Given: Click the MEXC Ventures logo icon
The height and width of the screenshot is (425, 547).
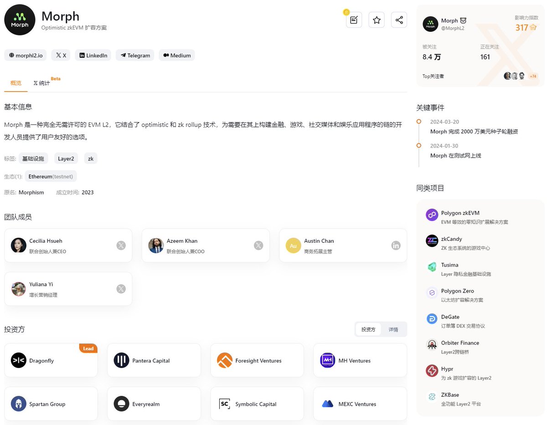Looking at the screenshot, I should click(x=328, y=404).
